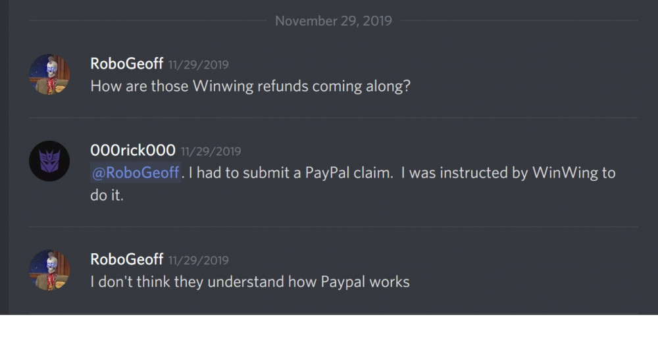Click the timestamp on the Paypal works message
Viewport: 658px width, 344px height.
pyautogui.click(x=199, y=260)
